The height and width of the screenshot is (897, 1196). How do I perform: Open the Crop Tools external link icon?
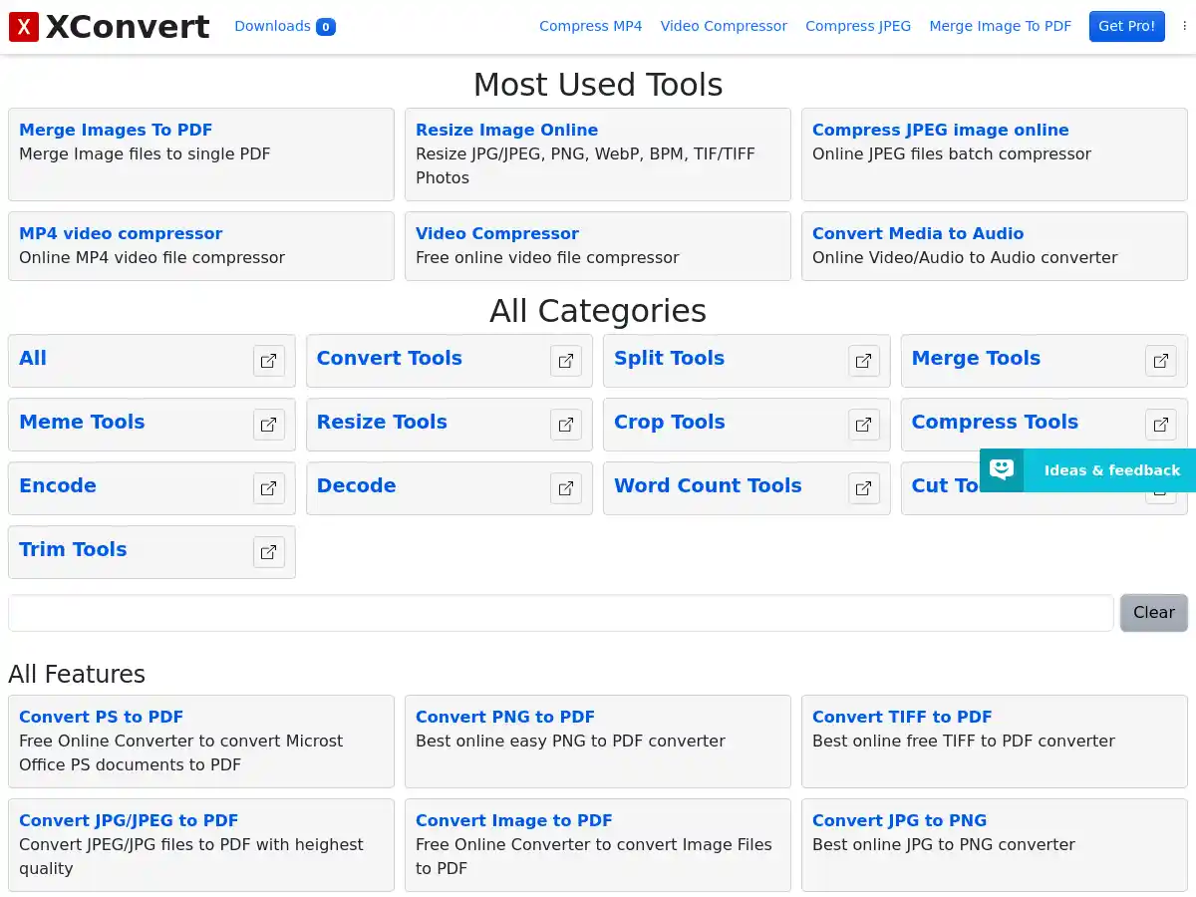click(x=863, y=425)
